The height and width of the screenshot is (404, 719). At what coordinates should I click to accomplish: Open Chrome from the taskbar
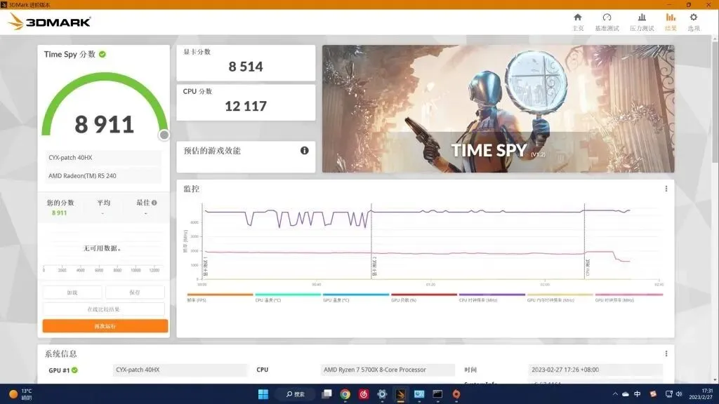click(345, 394)
